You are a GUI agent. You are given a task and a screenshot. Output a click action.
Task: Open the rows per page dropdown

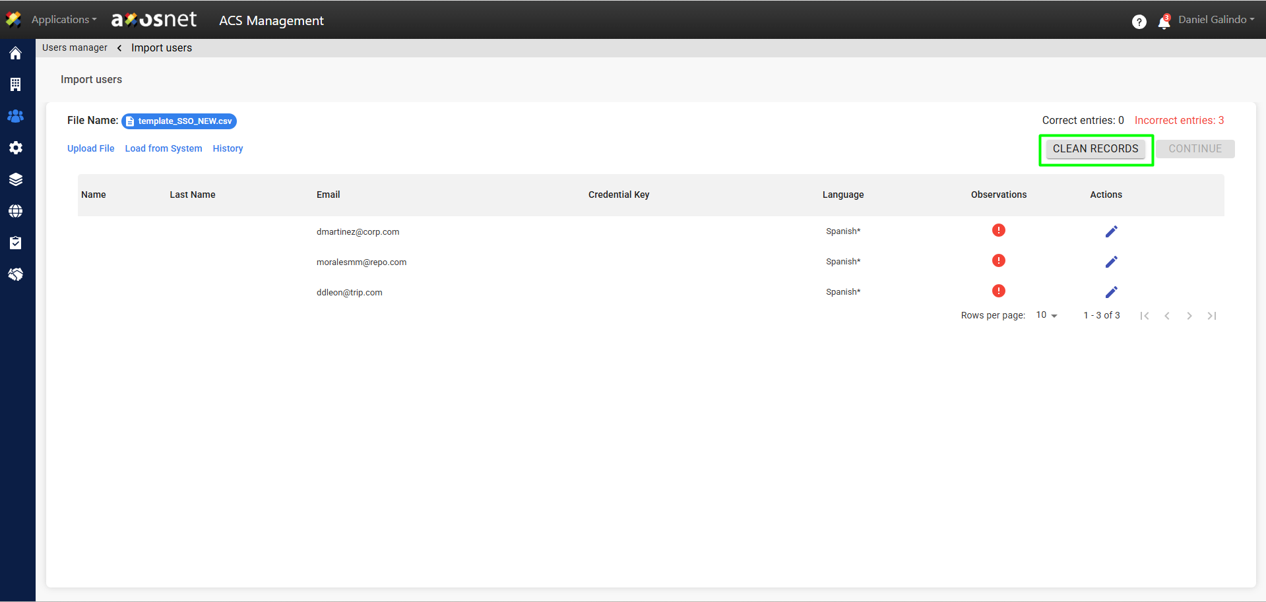point(1046,316)
